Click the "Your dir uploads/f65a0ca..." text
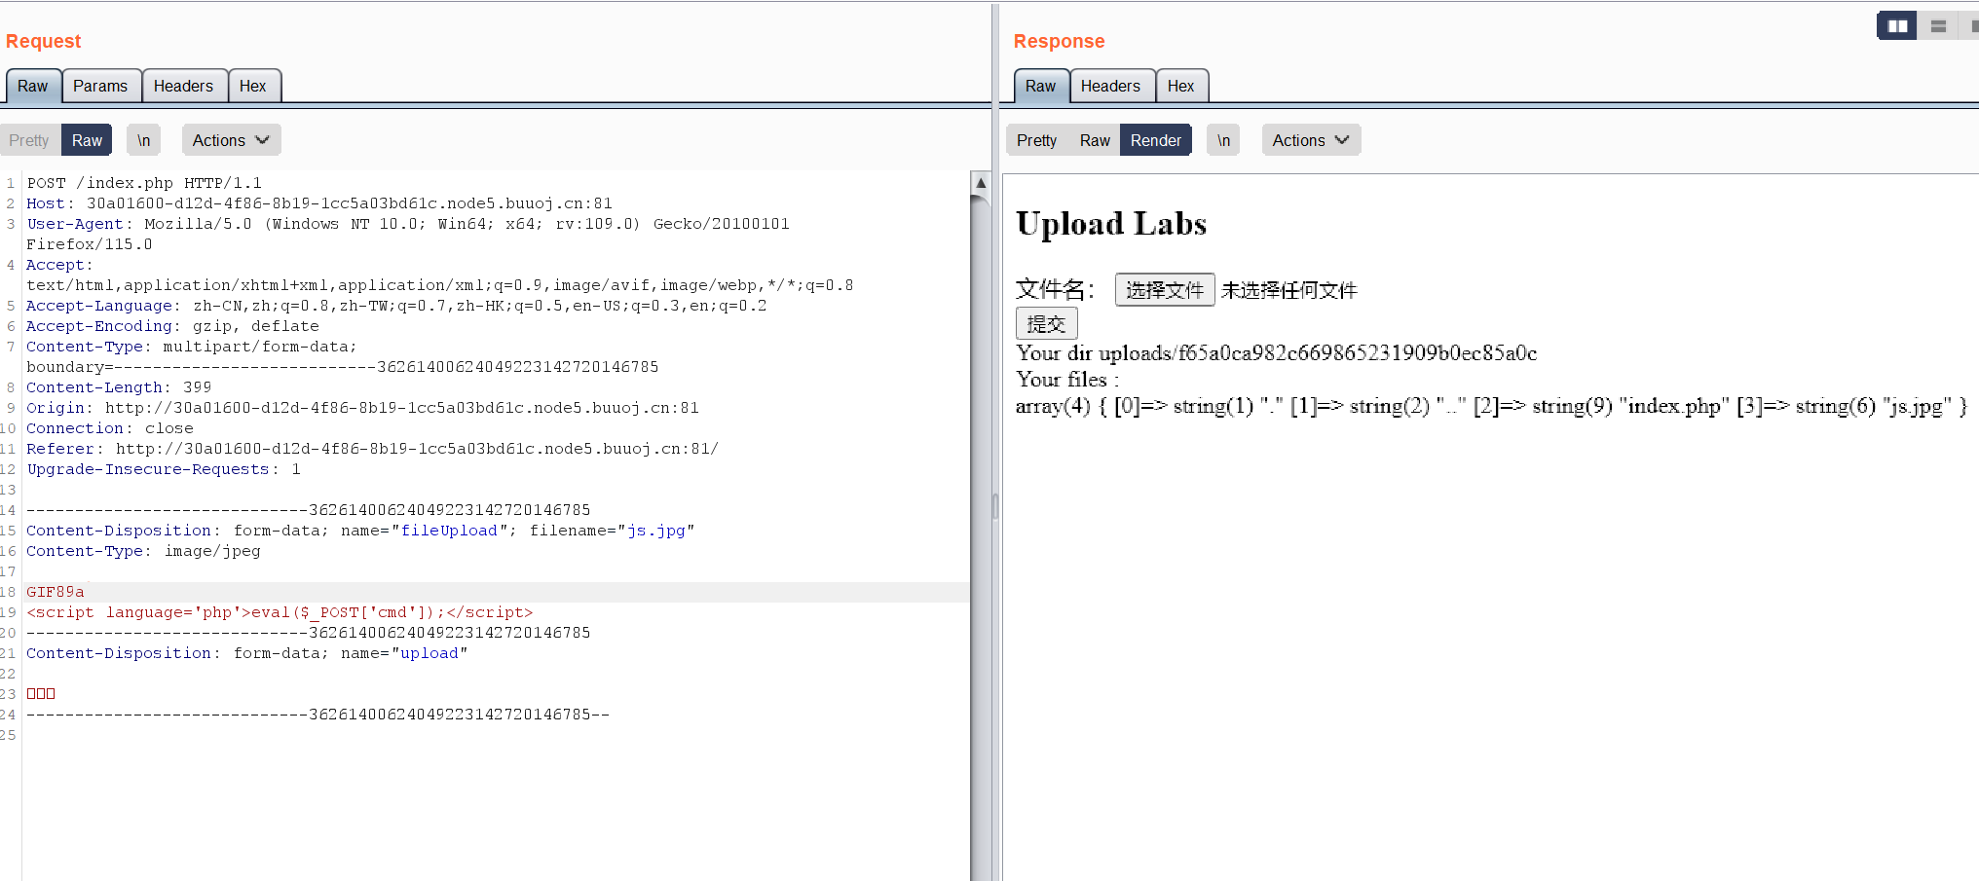Viewport: 1979px width, 881px height. [x=1277, y=352]
